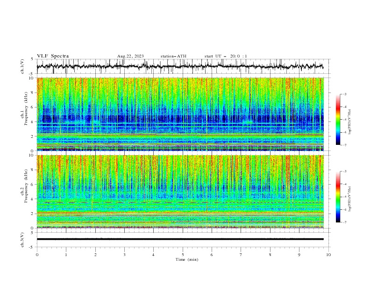Click the "-7" label on upper color bar
Viewport: 370px width, 286px height.
pos(344,145)
